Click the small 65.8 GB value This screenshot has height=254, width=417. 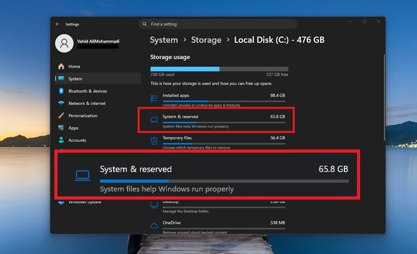pos(278,116)
